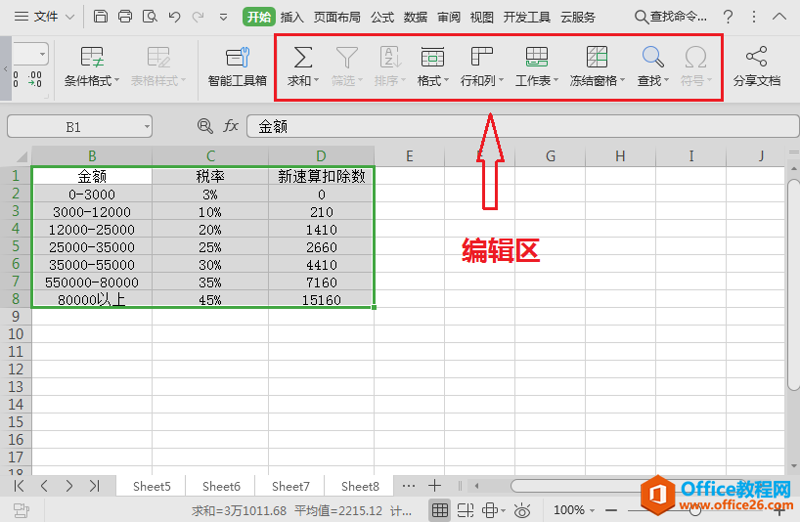Expand the Name Box dropdown showing B1

(x=147, y=126)
